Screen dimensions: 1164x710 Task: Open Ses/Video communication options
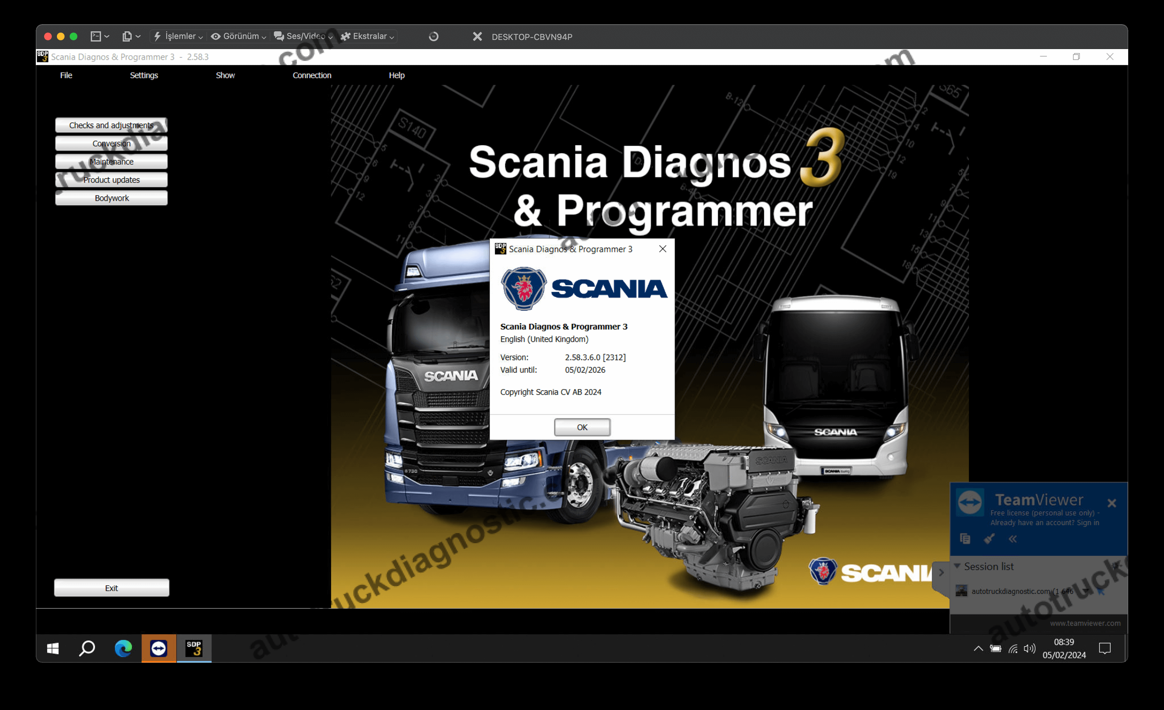pyautogui.click(x=278, y=36)
